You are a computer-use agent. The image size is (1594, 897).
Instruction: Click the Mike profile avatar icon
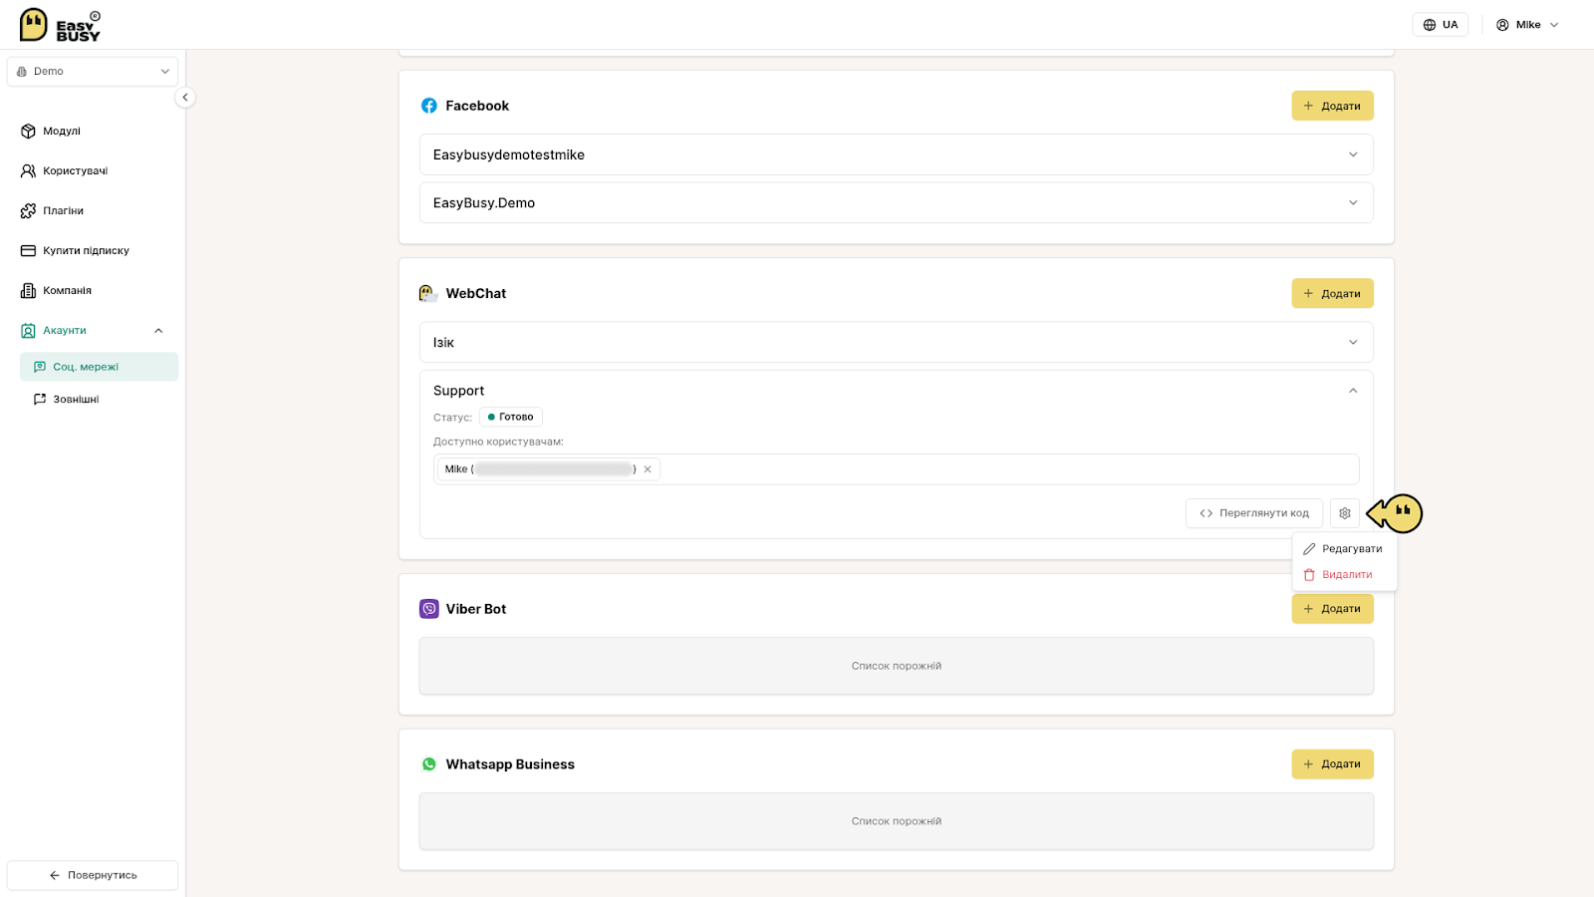[x=1502, y=25]
